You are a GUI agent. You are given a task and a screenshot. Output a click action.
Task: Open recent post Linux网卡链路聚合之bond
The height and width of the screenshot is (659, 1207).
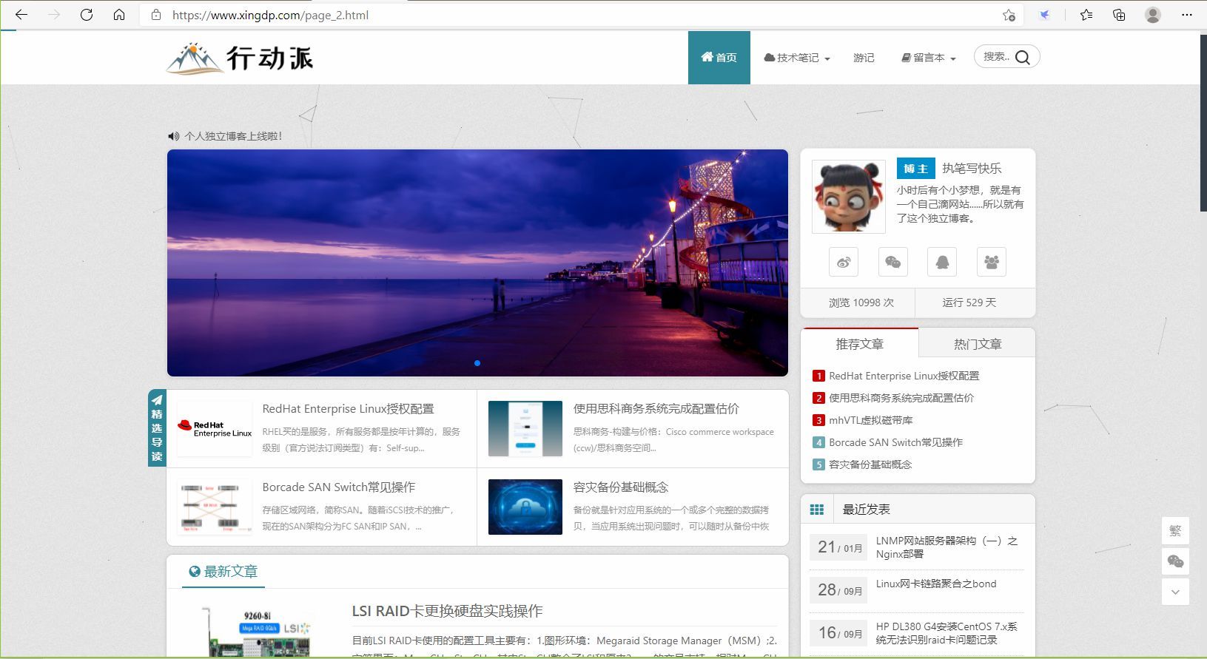tap(936, 584)
